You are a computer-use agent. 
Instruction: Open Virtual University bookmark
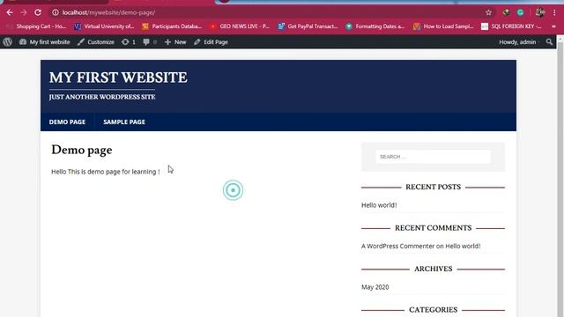(104, 26)
